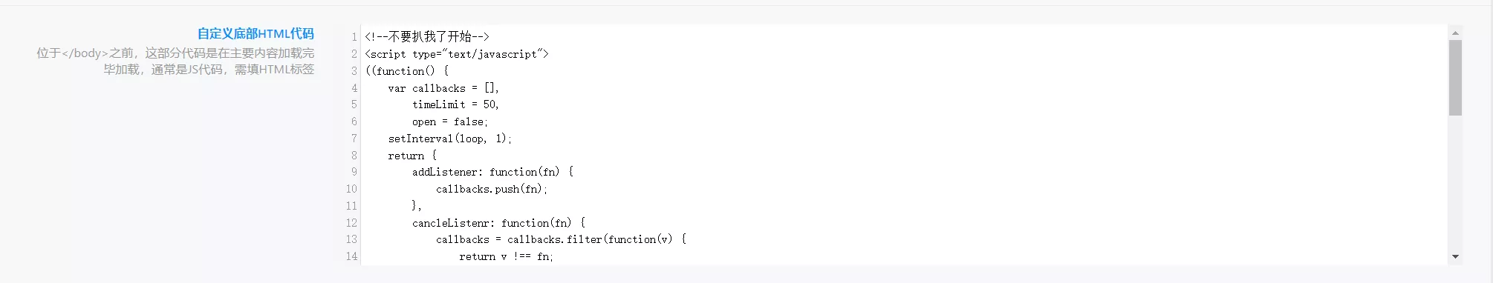Click the callbacks.push(fn) line
This screenshot has height=283, width=1493.
tap(492, 189)
